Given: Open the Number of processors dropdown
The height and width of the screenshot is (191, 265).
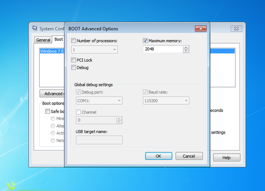Looking at the screenshot, I should tap(114, 50).
